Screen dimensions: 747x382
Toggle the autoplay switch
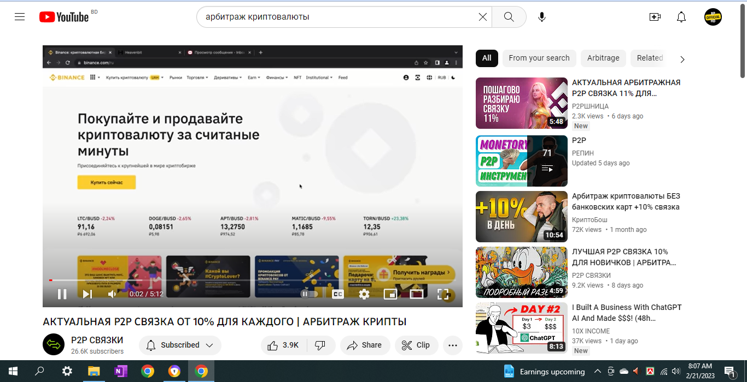pos(309,294)
